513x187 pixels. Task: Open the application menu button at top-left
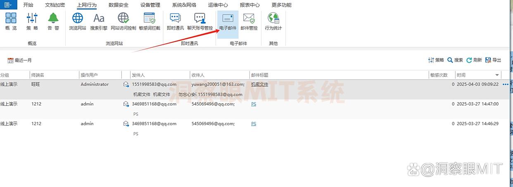coord(8,5)
